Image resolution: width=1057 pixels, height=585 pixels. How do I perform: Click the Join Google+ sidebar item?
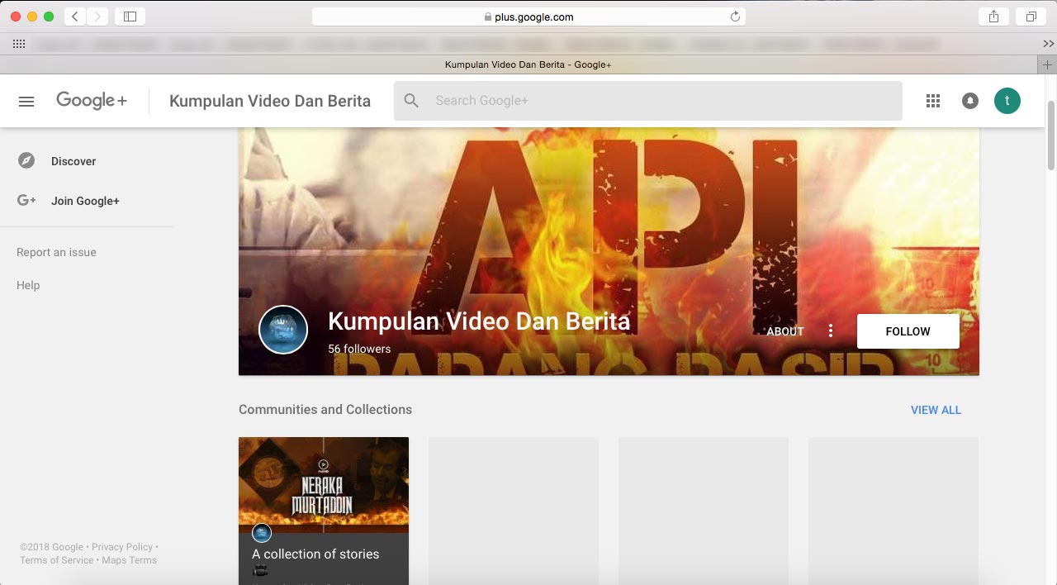(x=85, y=201)
